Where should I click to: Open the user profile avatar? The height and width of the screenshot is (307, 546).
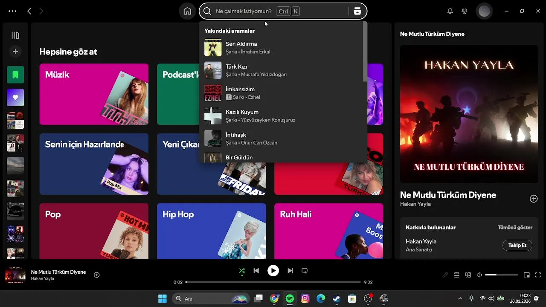tap(484, 12)
